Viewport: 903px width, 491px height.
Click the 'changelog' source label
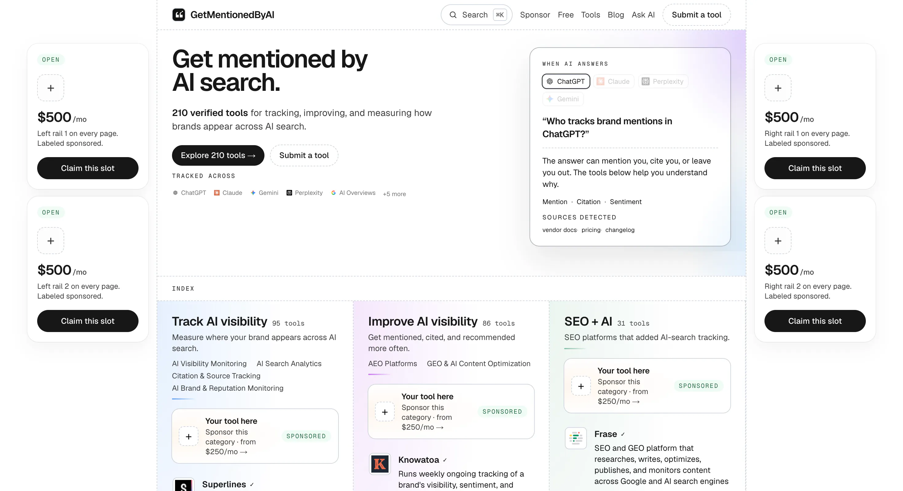(x=620, y=230)
